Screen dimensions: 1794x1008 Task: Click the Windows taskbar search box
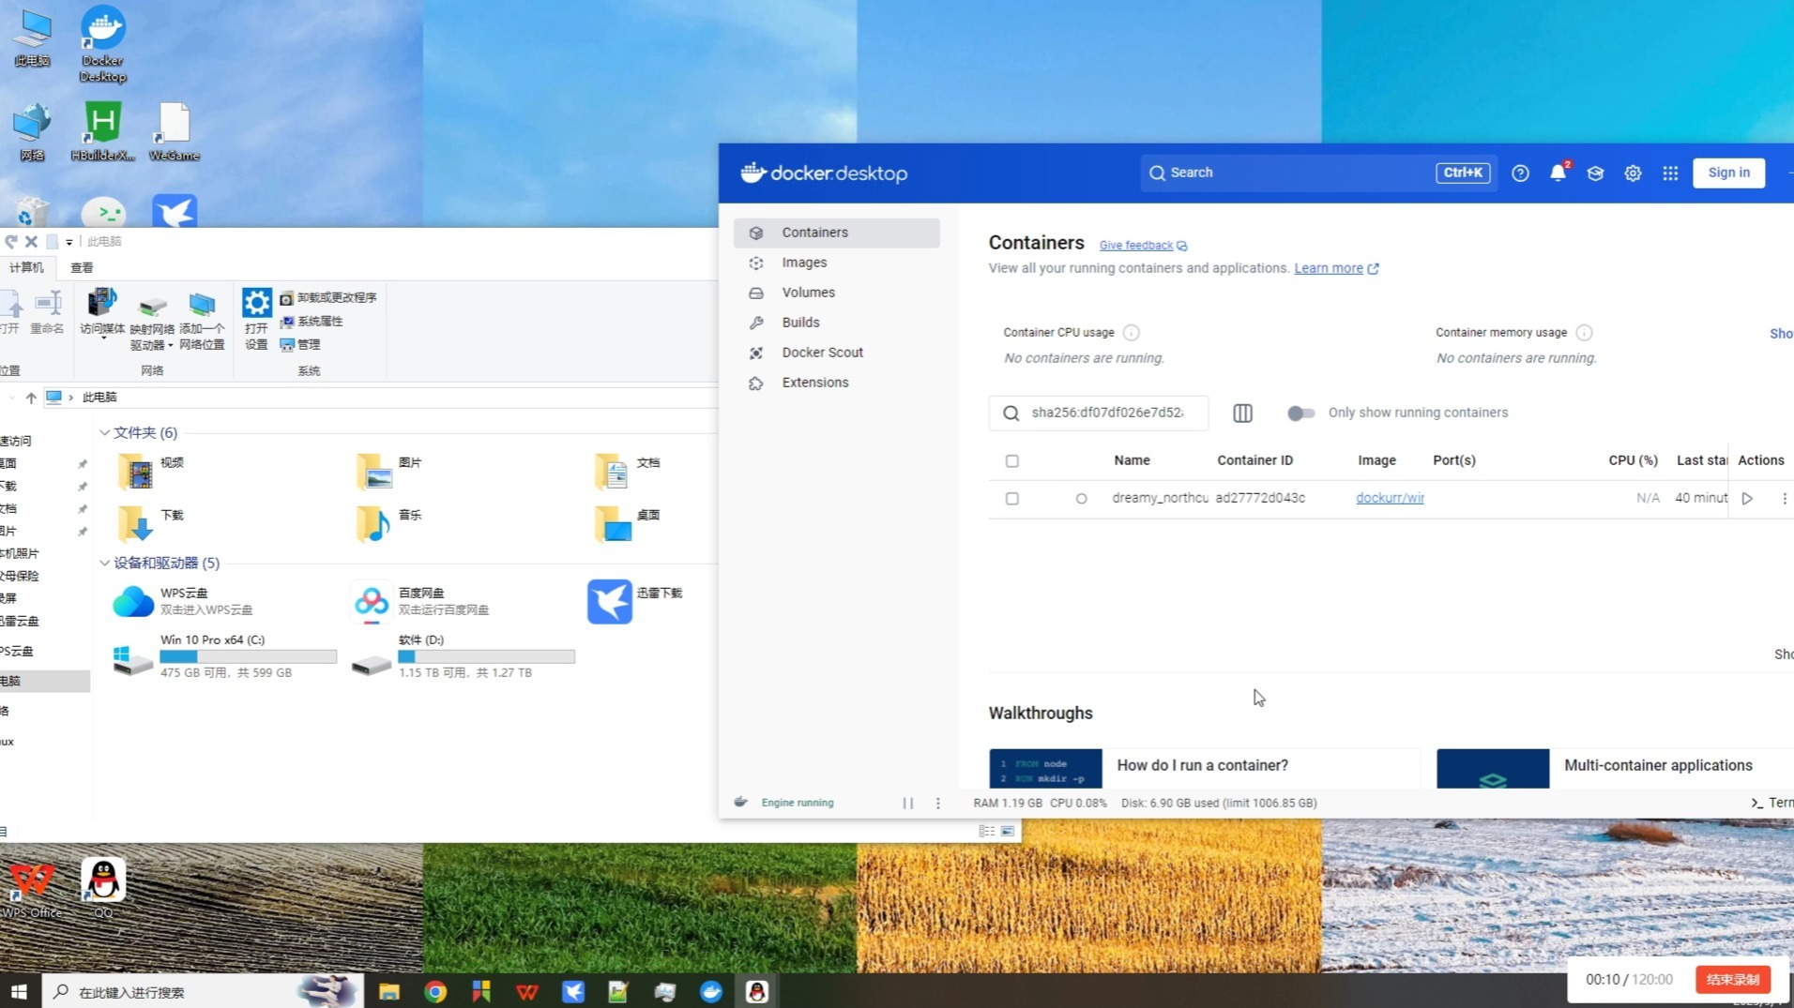click(x=202, y=991)
